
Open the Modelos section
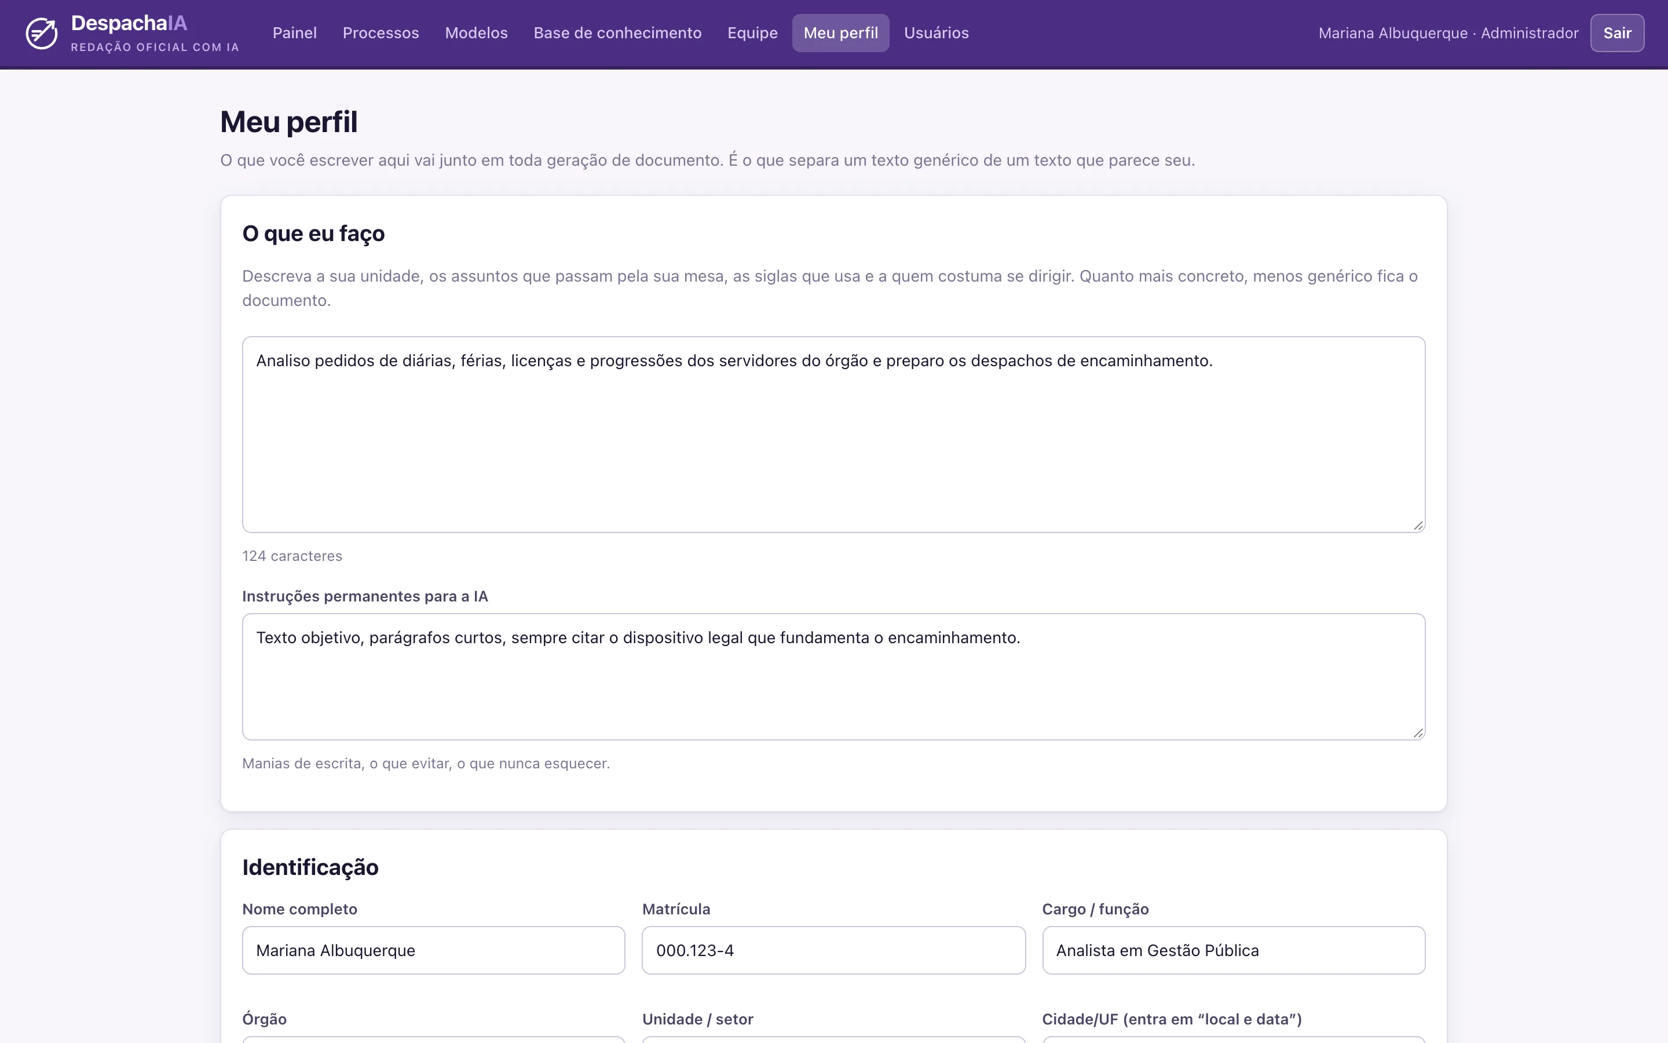476,33
